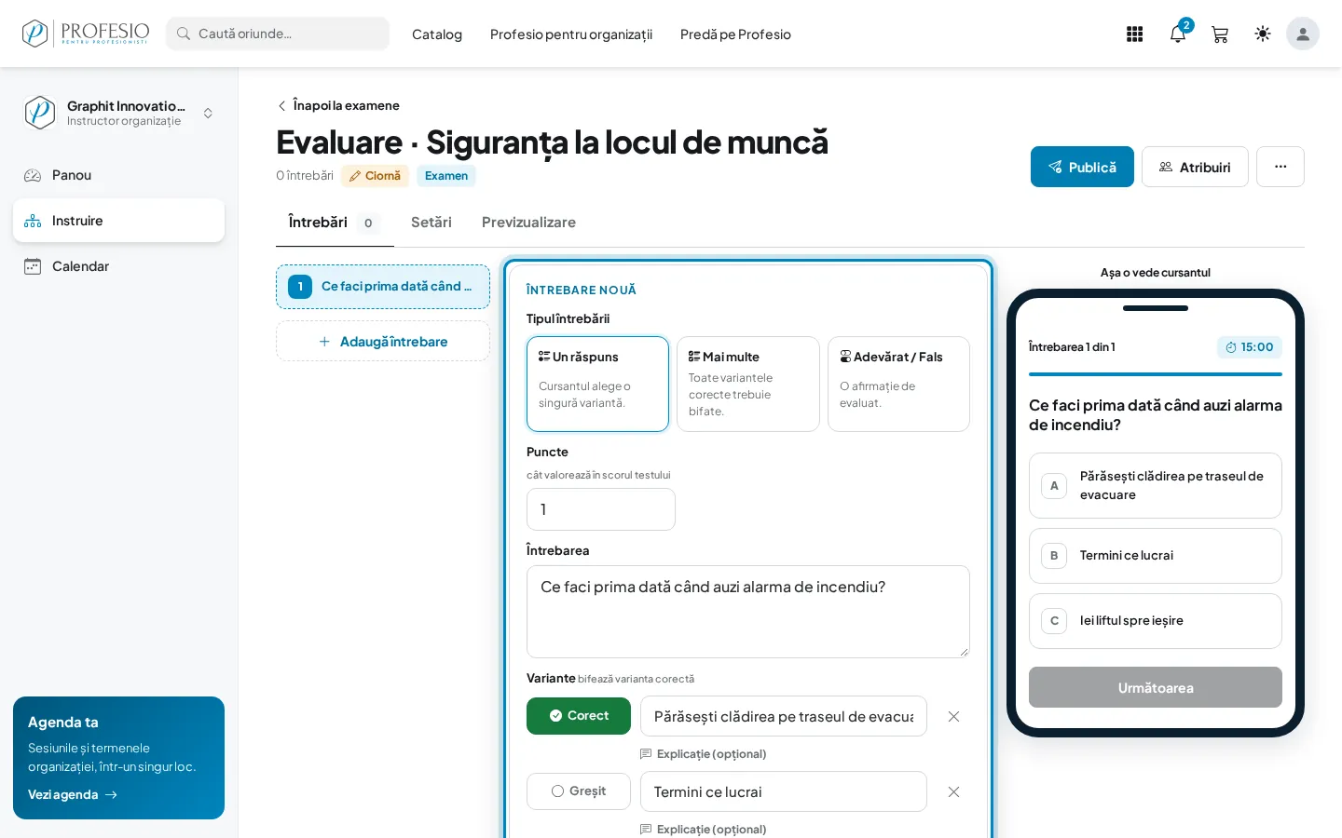1342x838 pixels.
Task: Switch to the Întrebări tab
Action: (335, 223)
